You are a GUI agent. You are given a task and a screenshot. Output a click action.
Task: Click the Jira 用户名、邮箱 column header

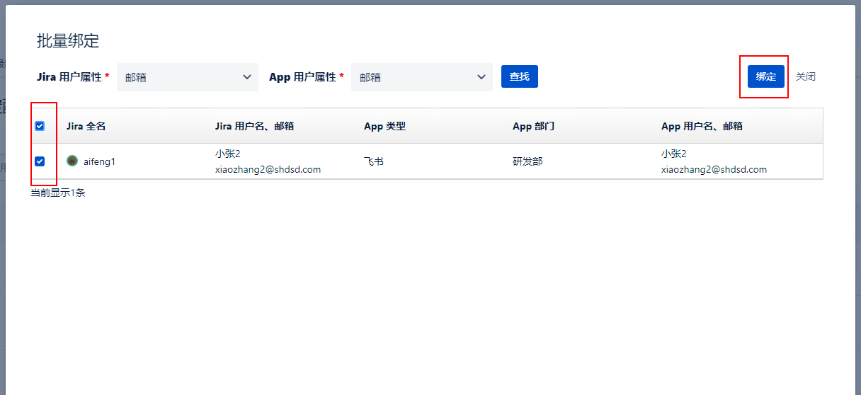pos(254,126)
